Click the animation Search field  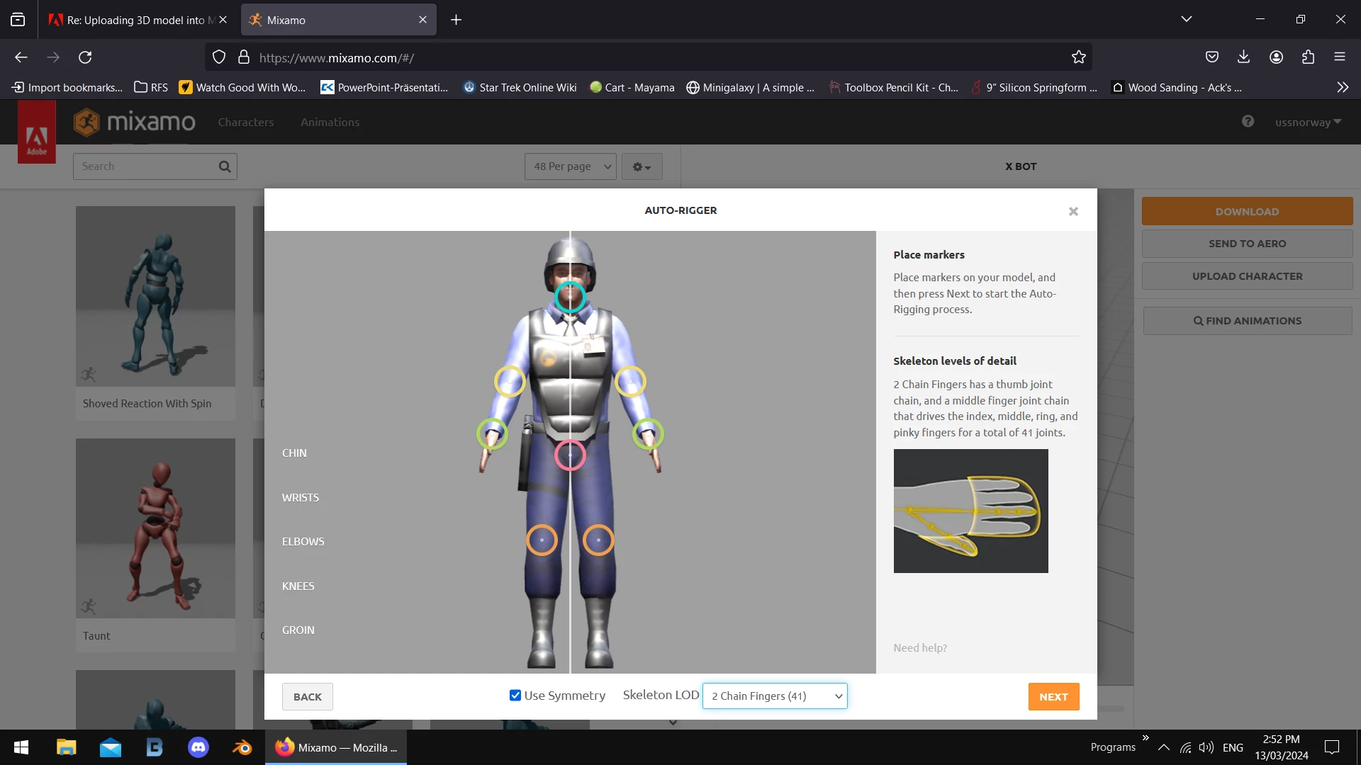click(145, 166)
